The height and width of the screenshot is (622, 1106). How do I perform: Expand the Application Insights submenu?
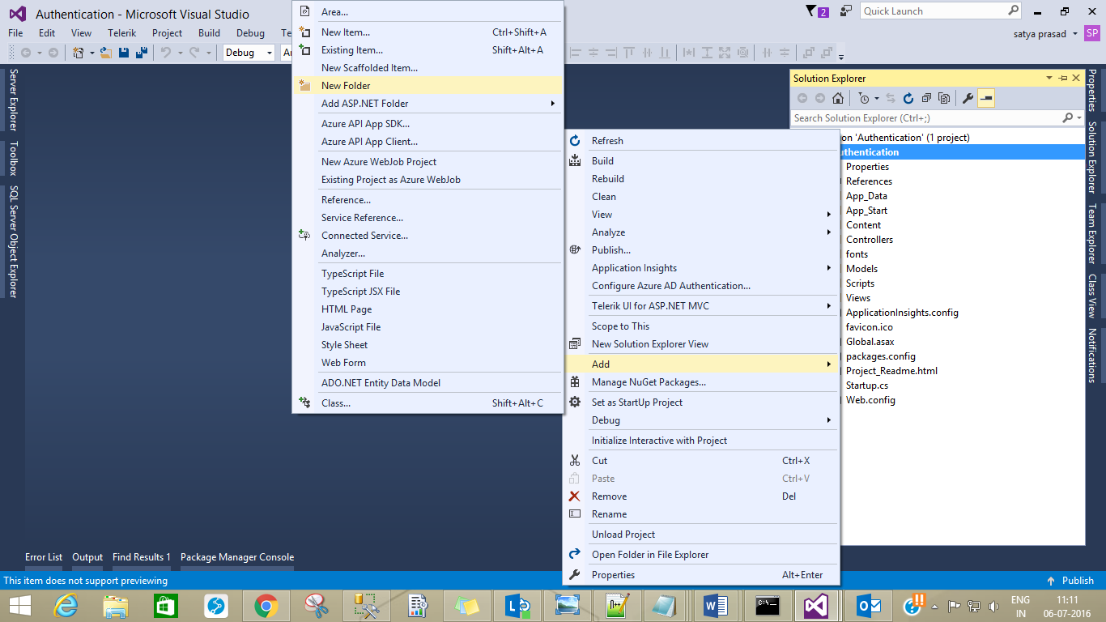click(x=828, y=268)
